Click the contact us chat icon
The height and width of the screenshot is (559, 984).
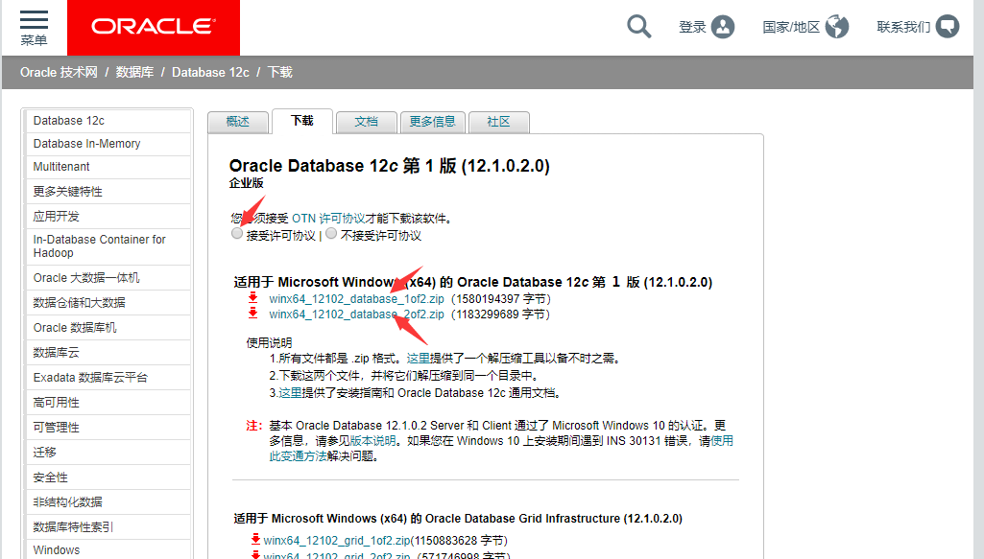948,27
